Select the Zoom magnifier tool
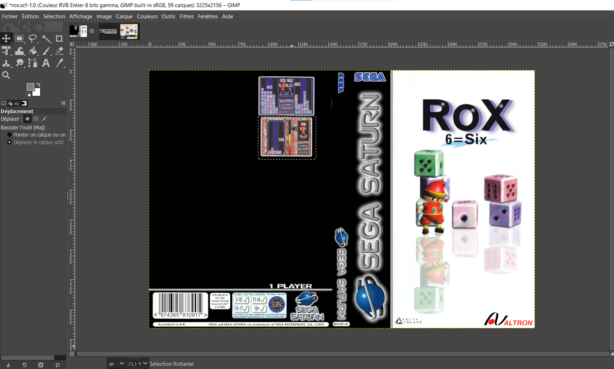The image size is (614, 369). click(x=6, y=75)
